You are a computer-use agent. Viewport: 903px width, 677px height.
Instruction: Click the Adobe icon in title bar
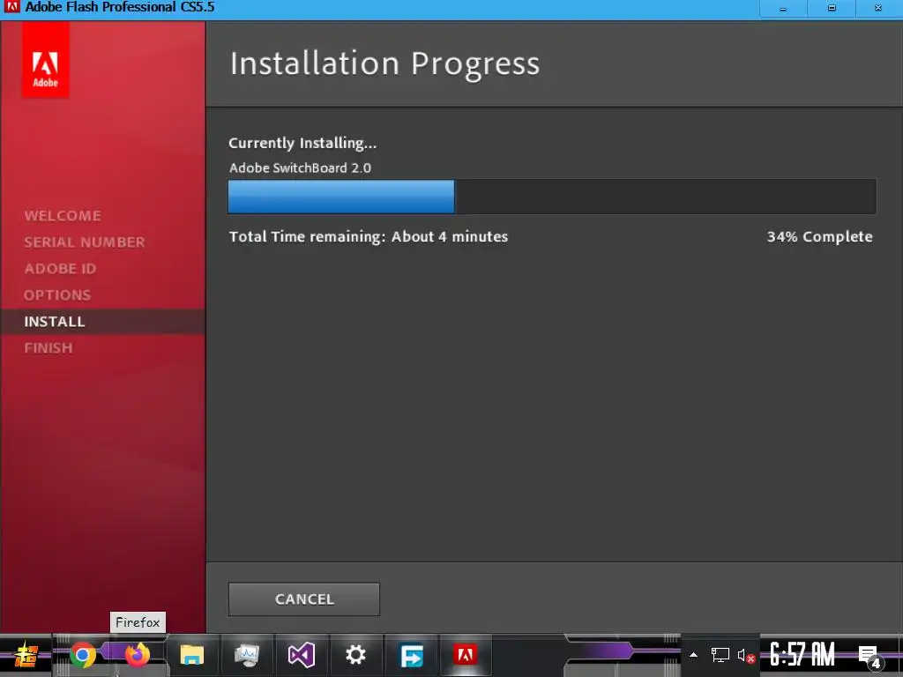point(11,7)
